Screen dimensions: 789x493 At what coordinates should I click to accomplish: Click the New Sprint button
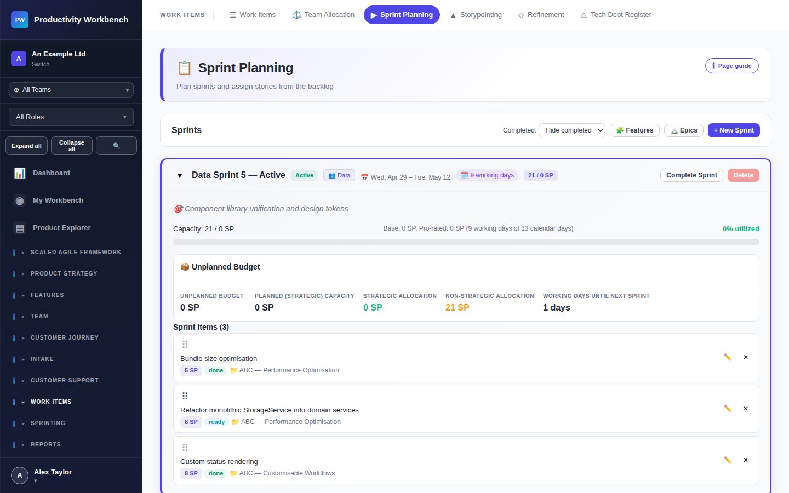coord(734,130)
